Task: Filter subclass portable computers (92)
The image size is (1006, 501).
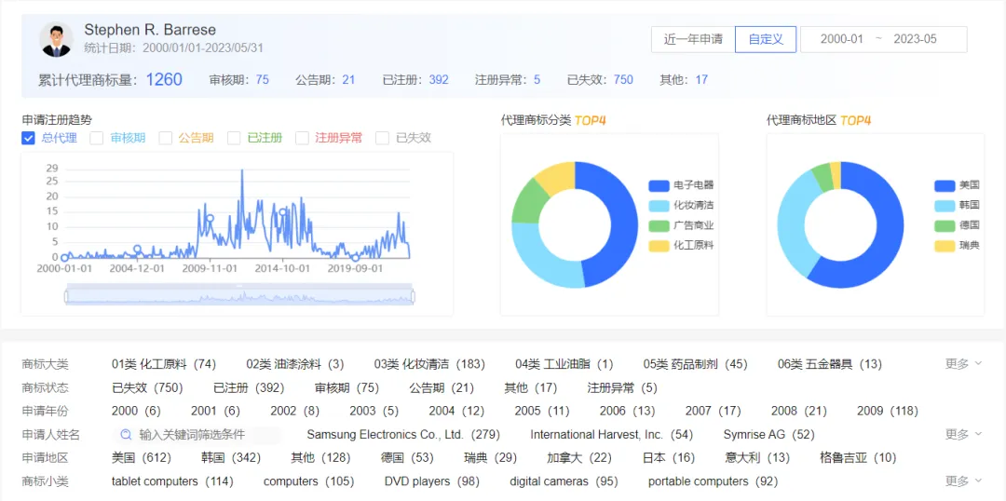Action: (x=713, y=481)
